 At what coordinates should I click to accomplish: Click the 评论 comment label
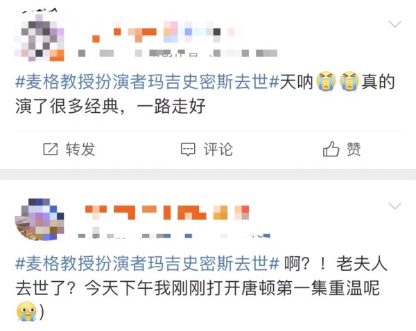218,149
